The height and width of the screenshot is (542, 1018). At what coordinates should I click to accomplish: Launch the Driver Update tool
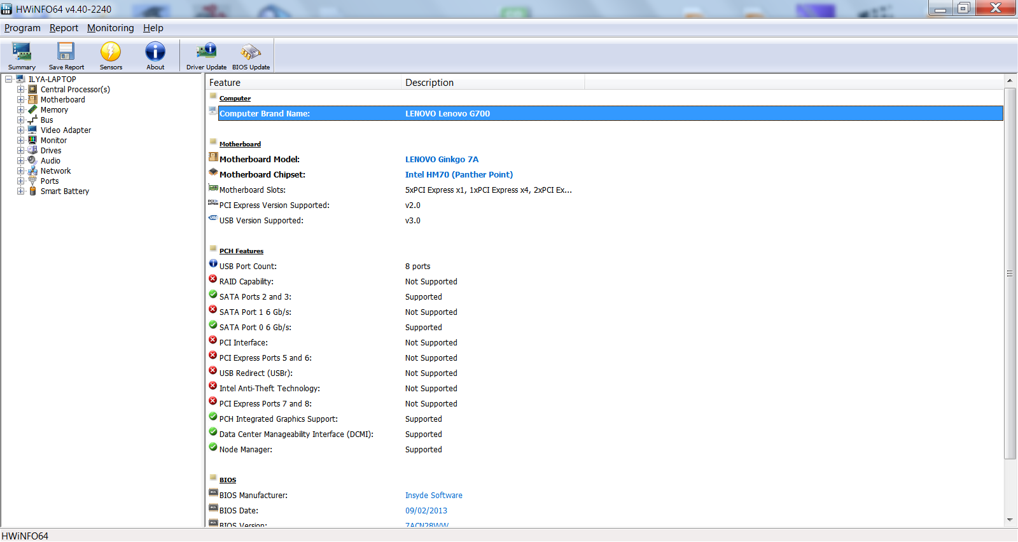[206, 56]
